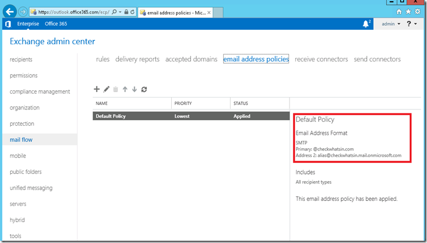
Task: Move policy down with down arrow
Action: coord(135,89)
